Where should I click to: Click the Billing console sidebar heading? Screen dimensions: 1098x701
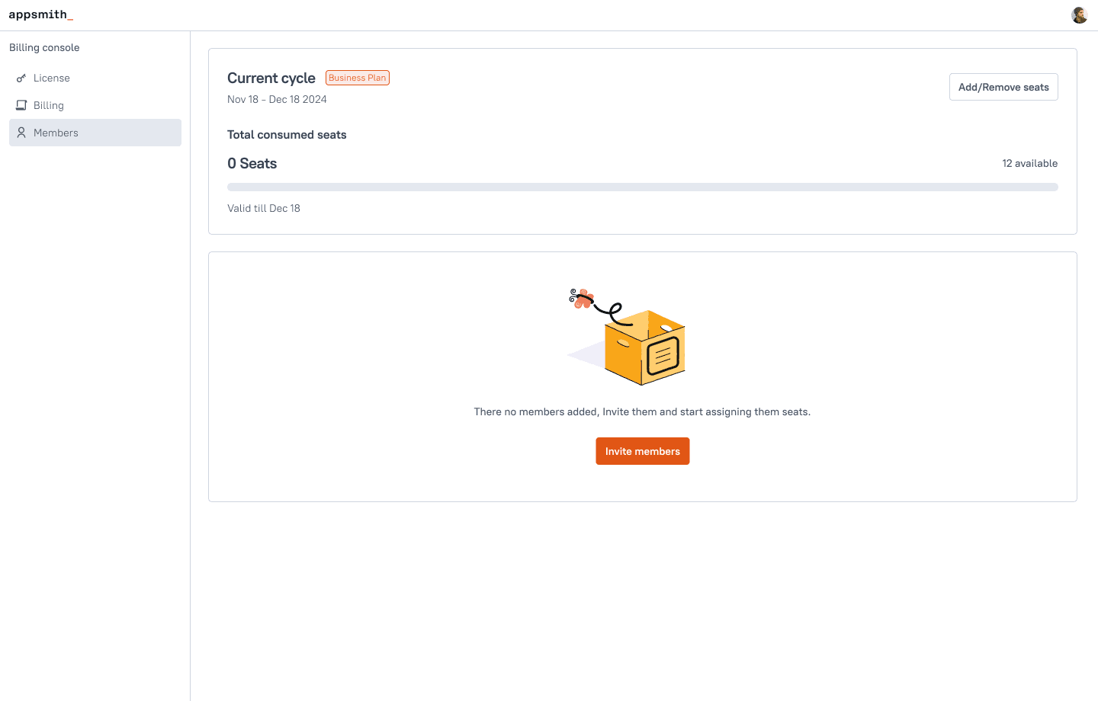pos(44,47)
